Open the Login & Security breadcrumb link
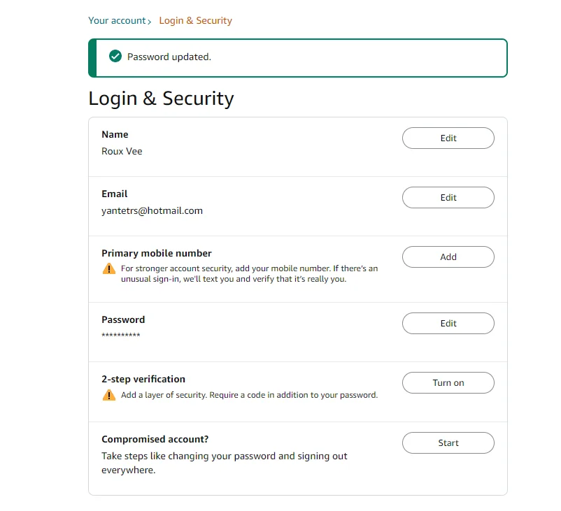This screenshot has height=511, width=561. click(195, 20)
